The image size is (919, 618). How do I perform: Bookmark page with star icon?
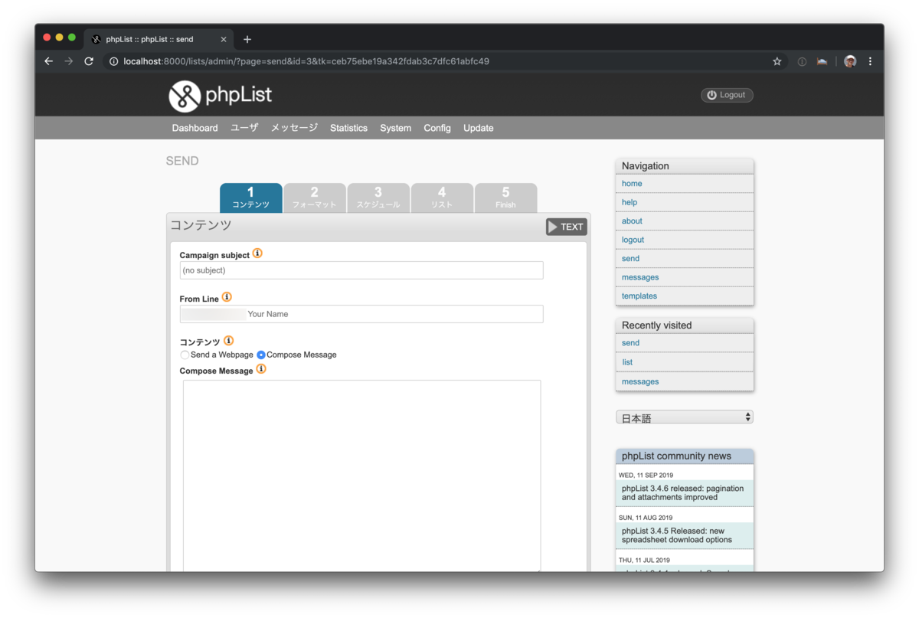coord(777,61)
